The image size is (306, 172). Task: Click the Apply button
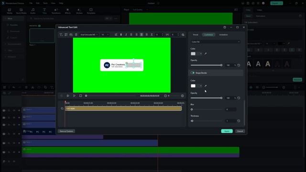(227, 131)
